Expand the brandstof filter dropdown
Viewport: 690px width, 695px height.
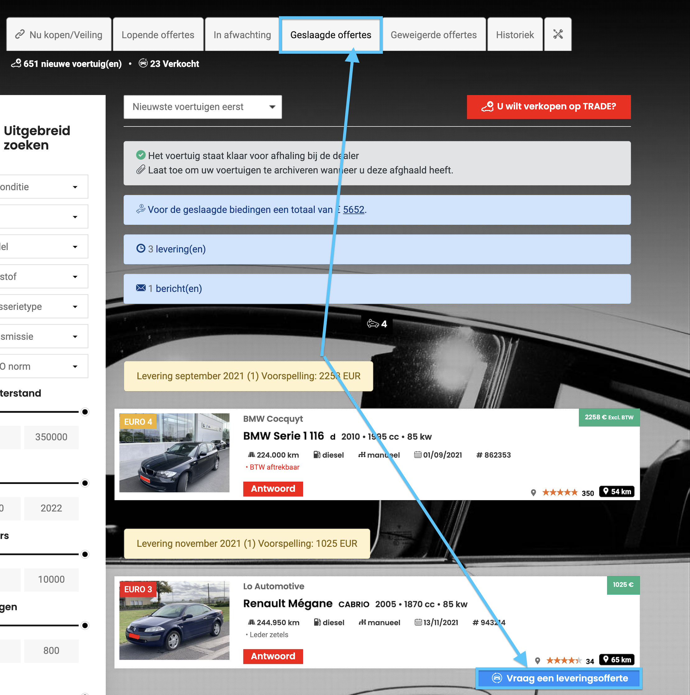pos(44,276)
